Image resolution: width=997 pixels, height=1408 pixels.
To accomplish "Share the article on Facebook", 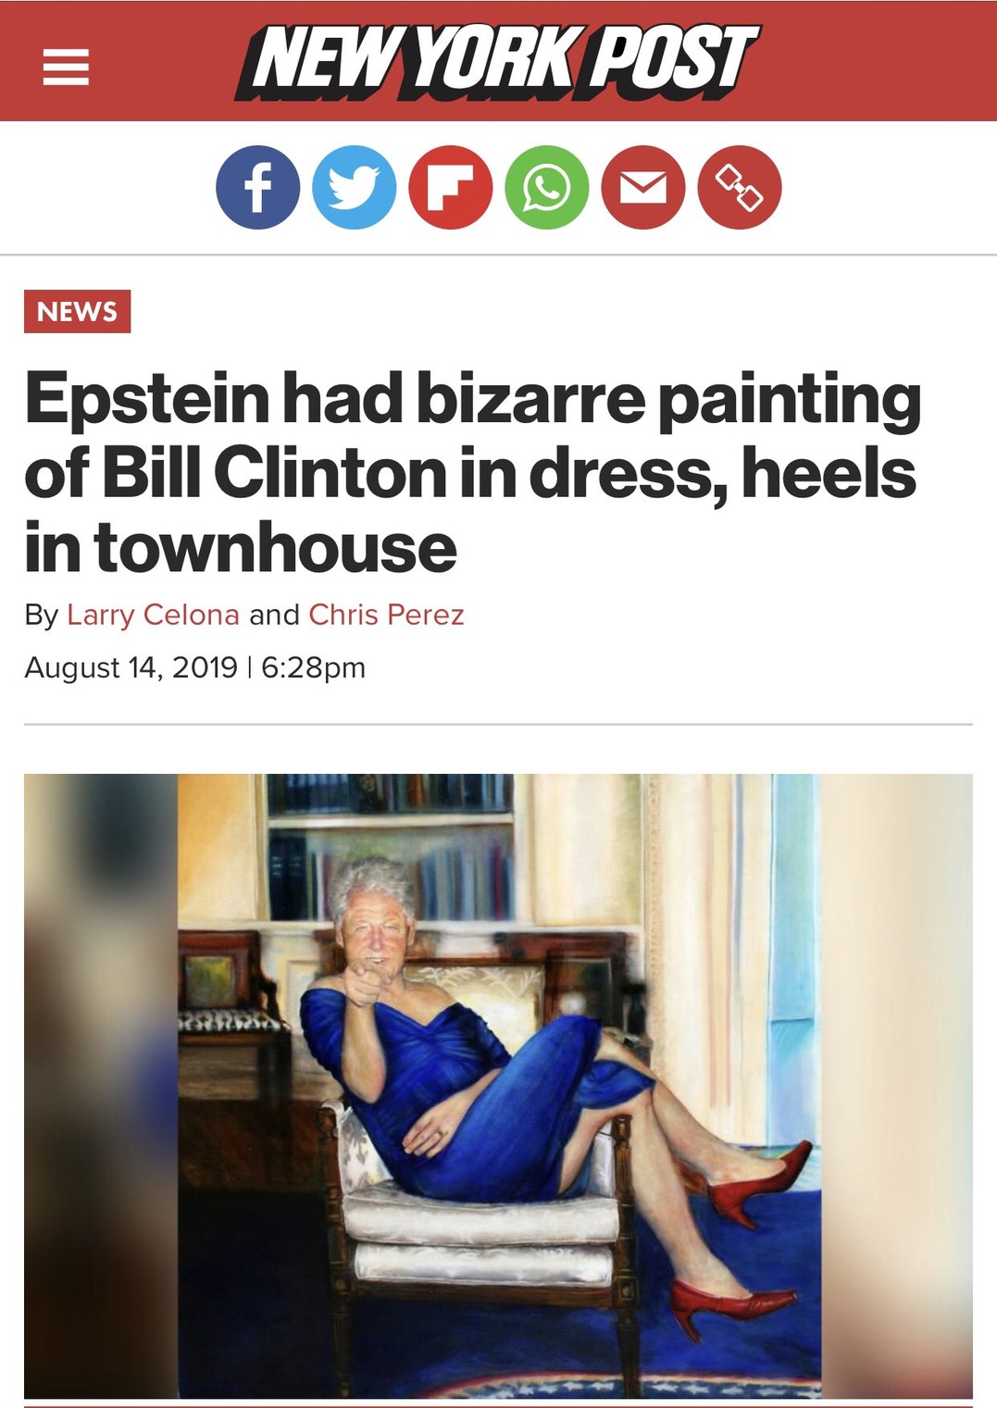I will click(258, 187).
